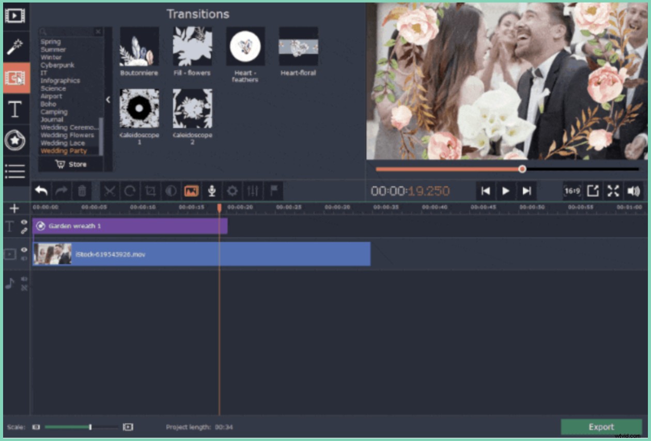
Task: Hide the Garden wreath 1 title track
Action: (24, 221)
